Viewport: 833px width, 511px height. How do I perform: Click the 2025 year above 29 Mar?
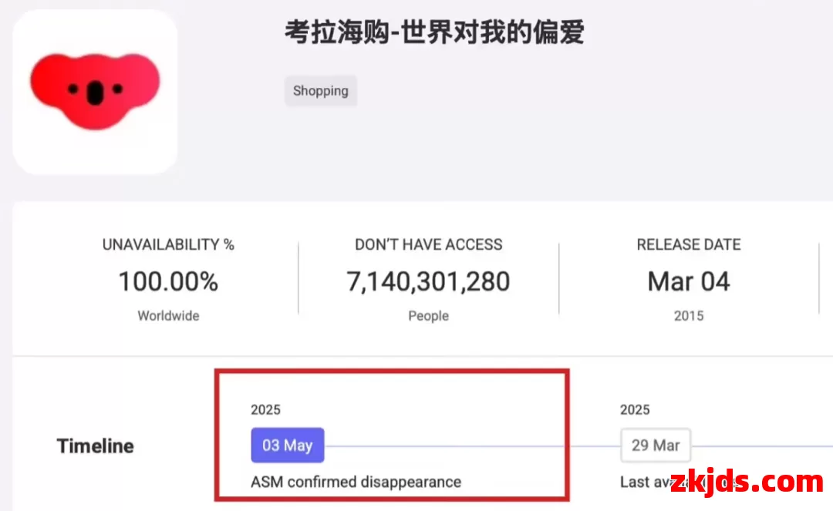(635, 410)
